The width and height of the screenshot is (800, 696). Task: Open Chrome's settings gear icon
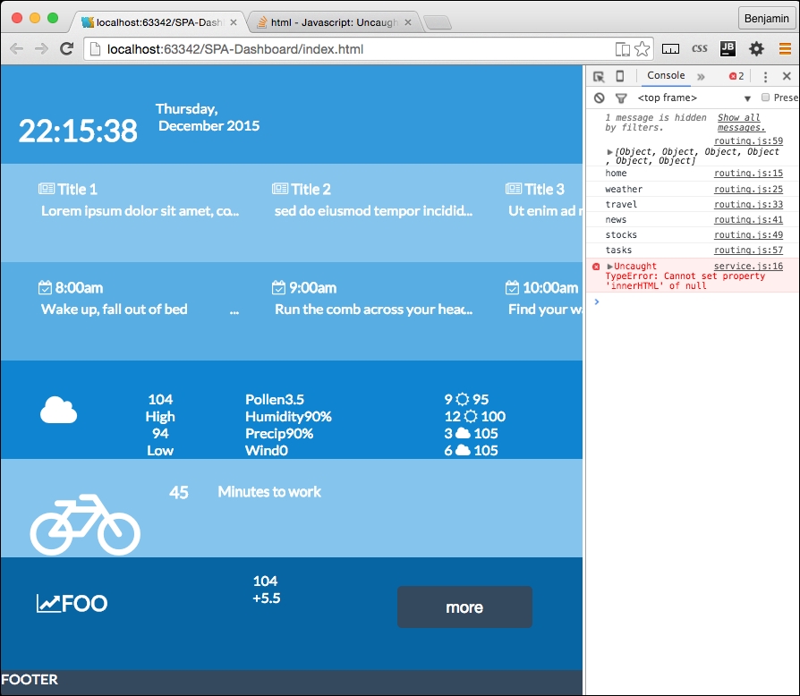point(754,48)
